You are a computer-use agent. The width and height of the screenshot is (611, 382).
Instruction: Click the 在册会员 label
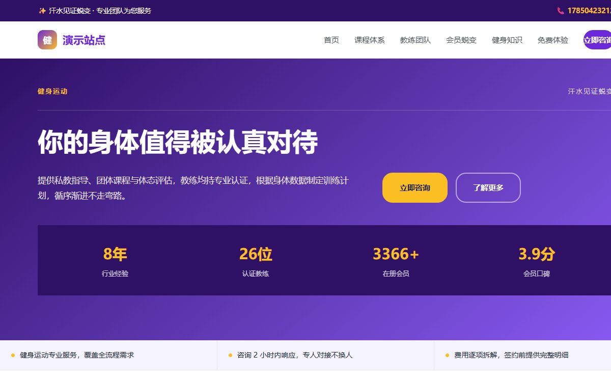[x=396, y=274]
